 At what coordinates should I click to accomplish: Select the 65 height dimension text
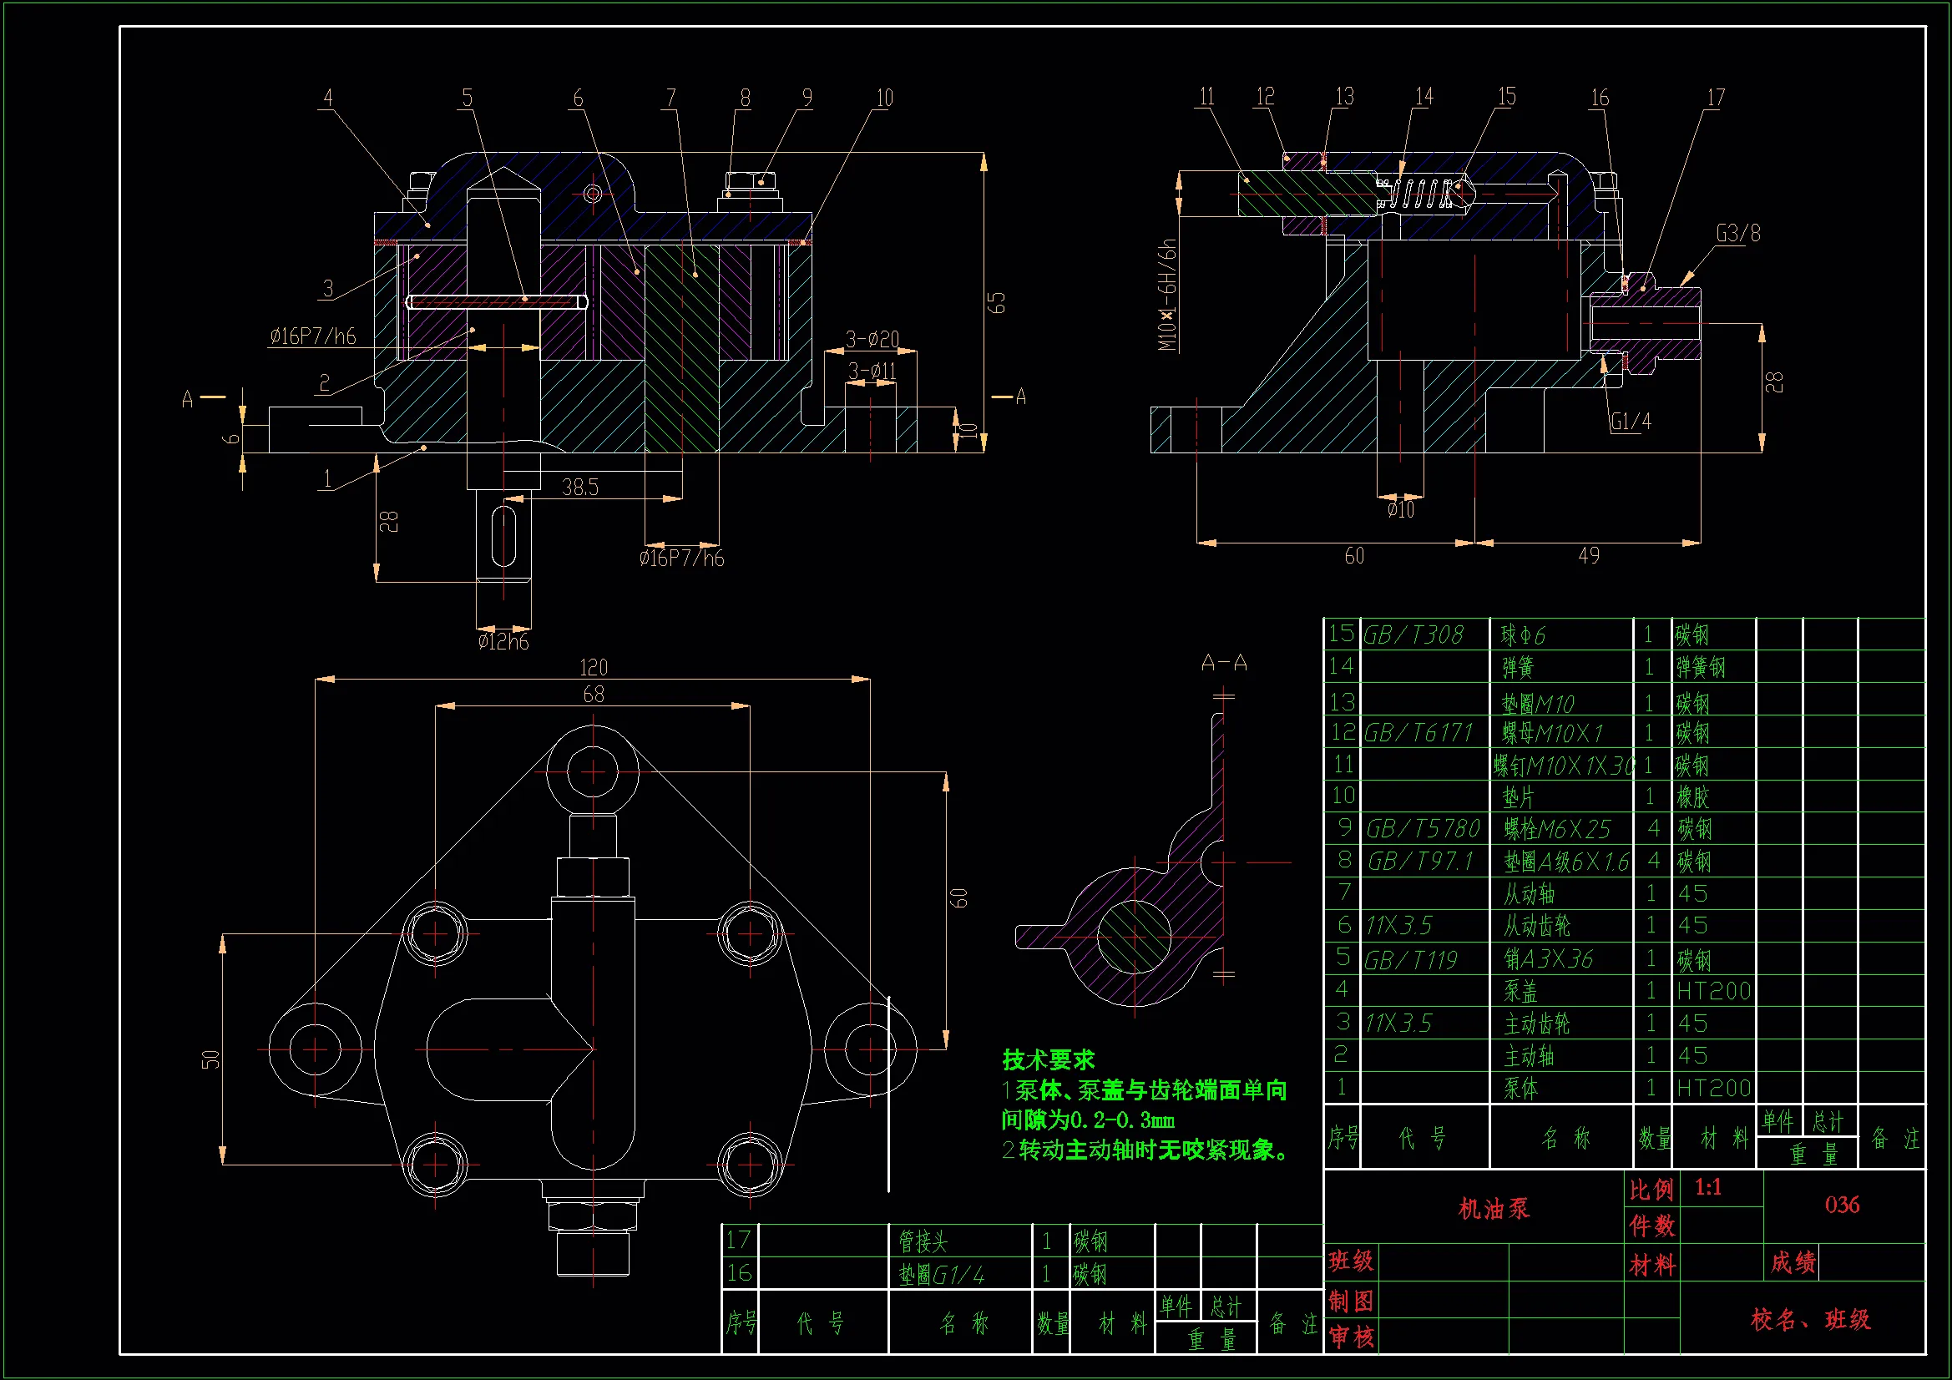tap(996, 302)
